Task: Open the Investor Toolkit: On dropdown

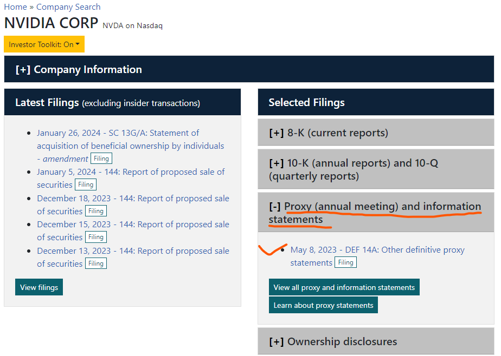Action: point(44,44)
